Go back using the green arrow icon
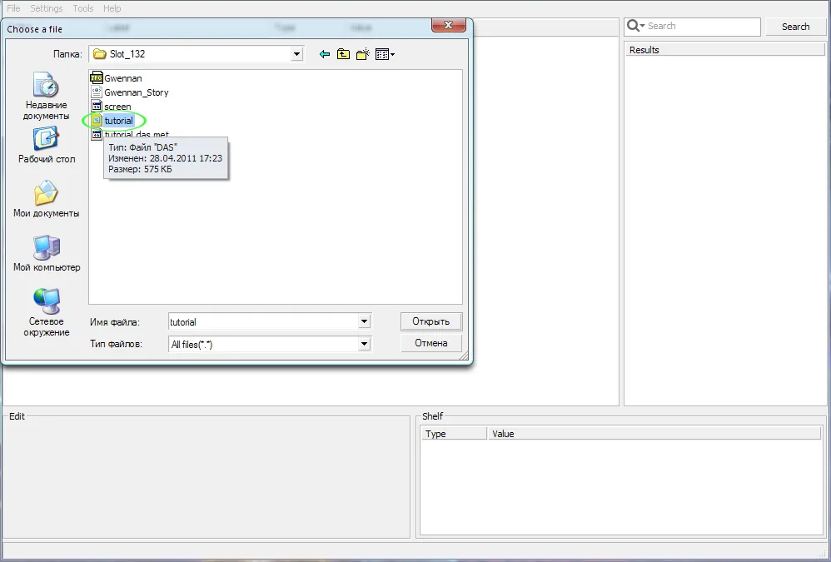The width and height of the screenshot is (831, 562). [325, 54]
